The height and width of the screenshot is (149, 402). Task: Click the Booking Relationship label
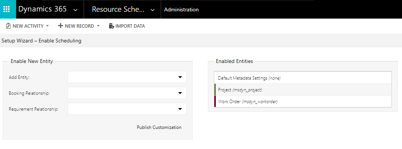(29, 93)
